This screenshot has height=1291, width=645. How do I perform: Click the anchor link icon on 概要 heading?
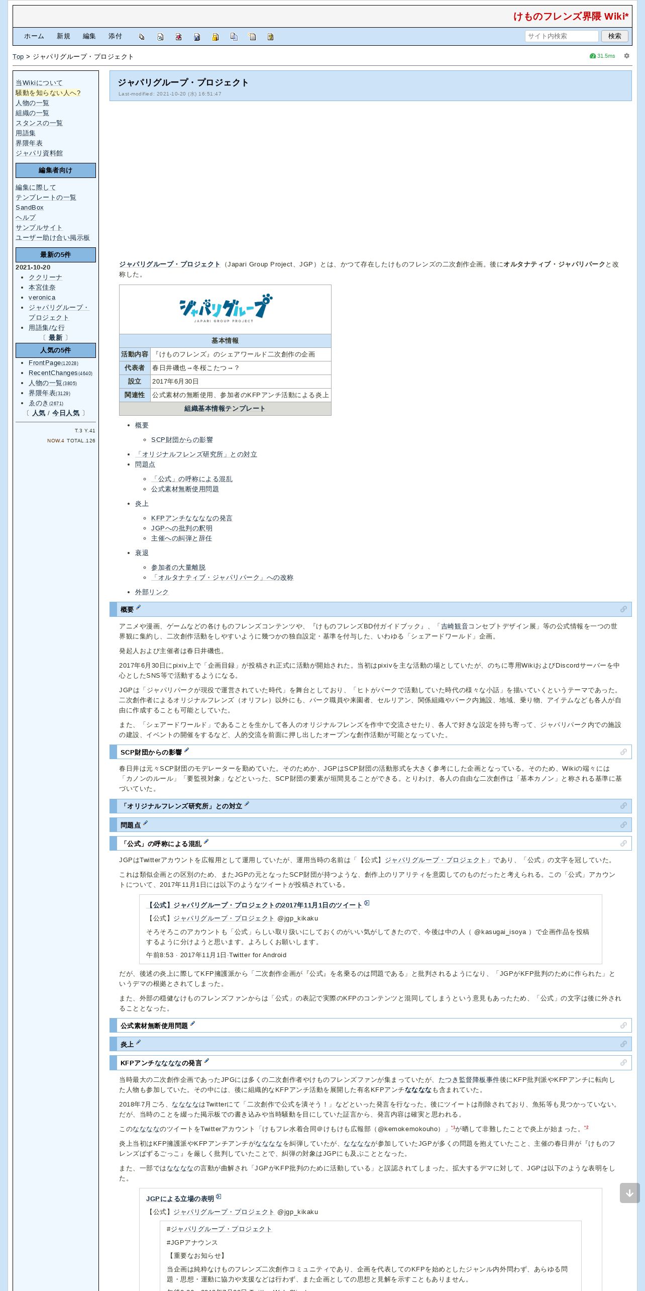tap(623, 609)
